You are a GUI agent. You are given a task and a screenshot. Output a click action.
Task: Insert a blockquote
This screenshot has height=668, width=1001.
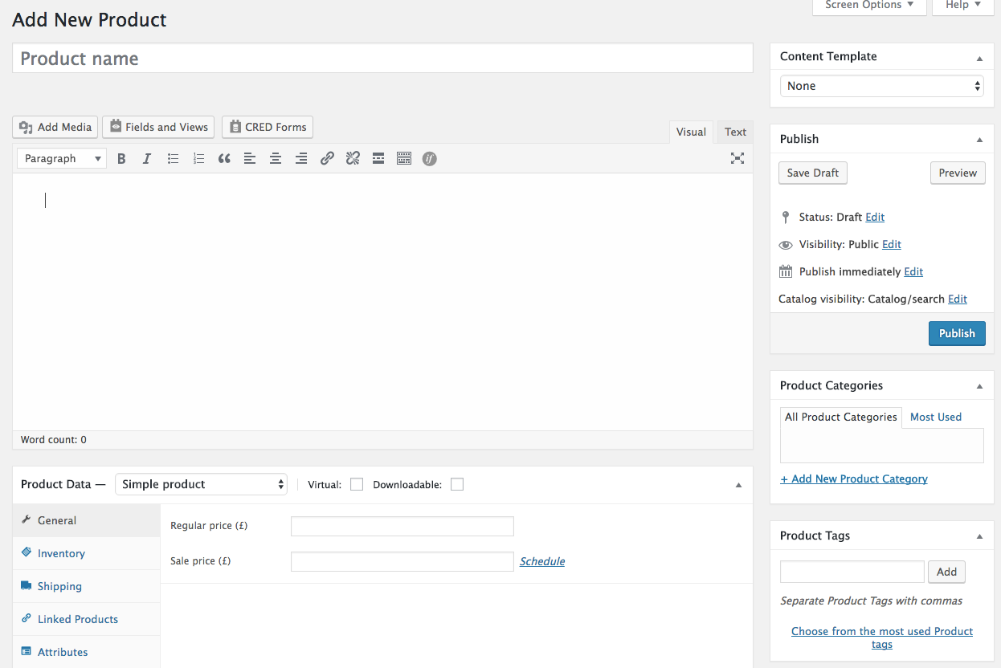pos(224,159)
